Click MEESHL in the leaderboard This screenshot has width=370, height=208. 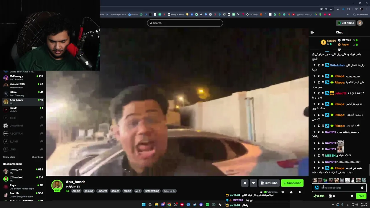[x=346, y=40]
